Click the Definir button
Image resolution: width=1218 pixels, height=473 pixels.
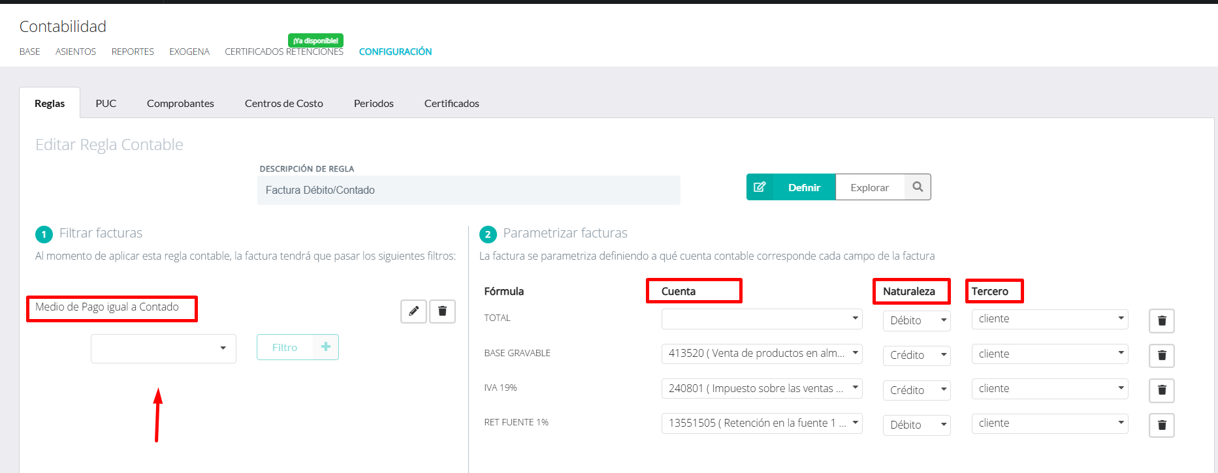(x=792, y=187)
